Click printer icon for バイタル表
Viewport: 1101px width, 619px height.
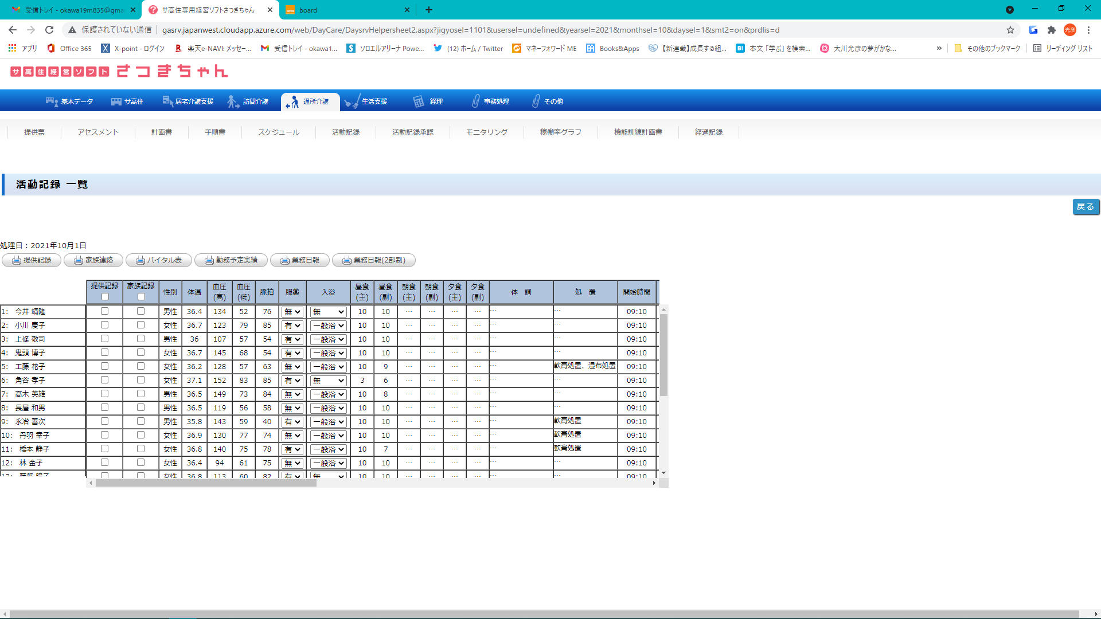pos(140,260)
